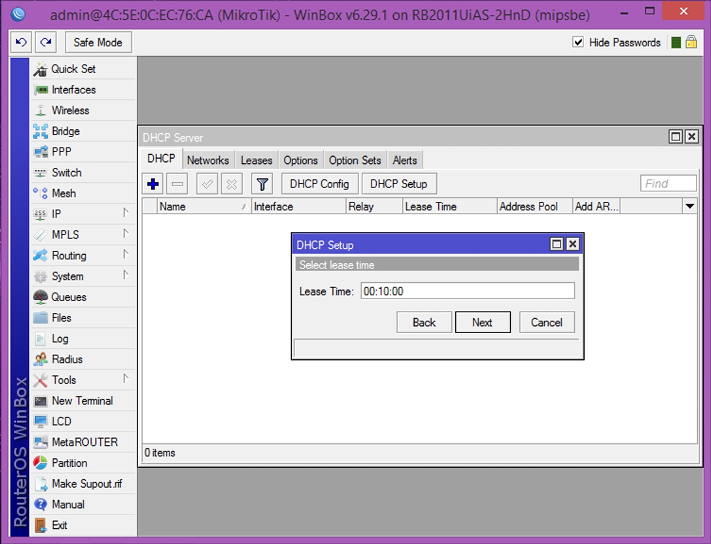Click Next in DHCP Setup dialog
Image resolution: width=711 pixels, height=544 pixels.
(483, 322)
